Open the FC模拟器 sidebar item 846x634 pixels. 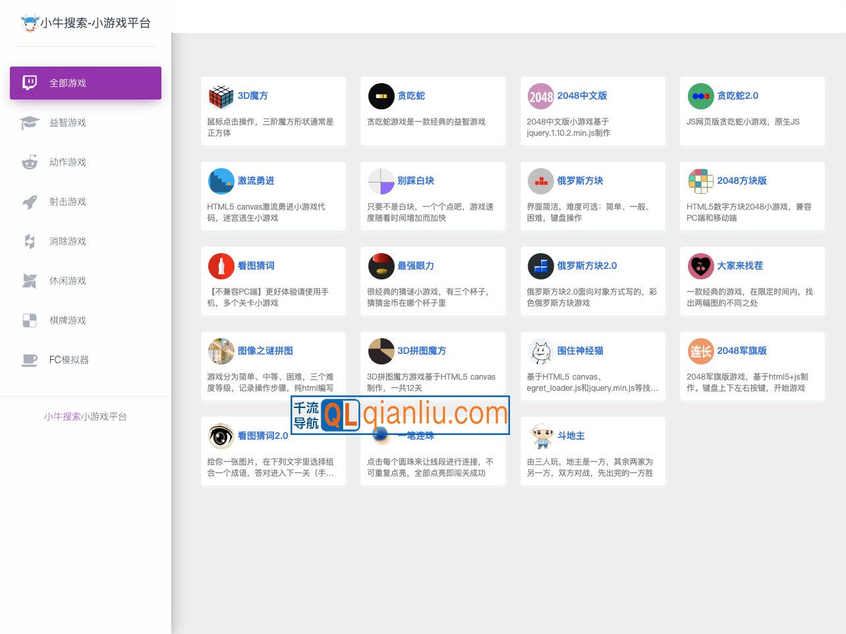(69, 360)
